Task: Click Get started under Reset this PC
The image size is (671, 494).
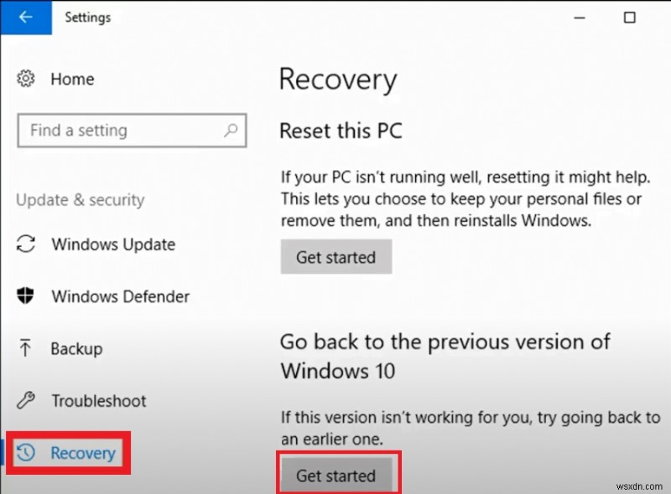Action: coord(335,257)
